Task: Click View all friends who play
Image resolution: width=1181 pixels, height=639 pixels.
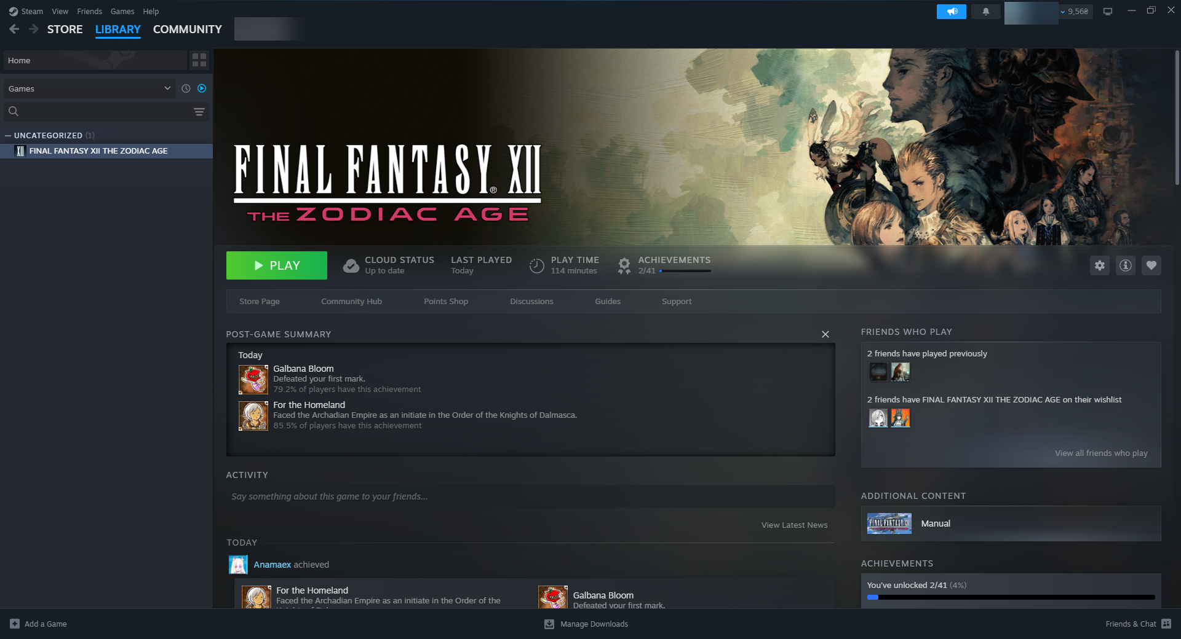Action: (x=1102, y=453)
